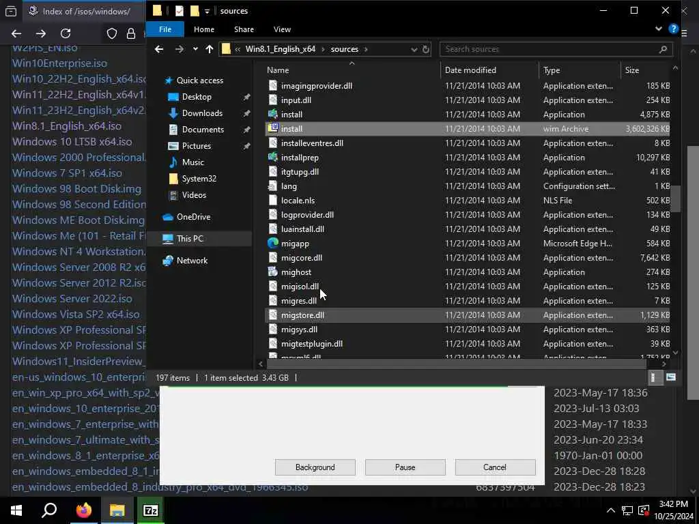Open Windows Start menu
The image size is (699, 524).
tap(16, 510)
